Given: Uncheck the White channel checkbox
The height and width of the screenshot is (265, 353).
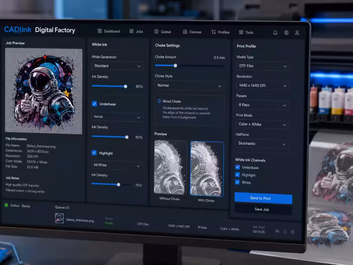Looking at the screenshot, I should (237, 182).
